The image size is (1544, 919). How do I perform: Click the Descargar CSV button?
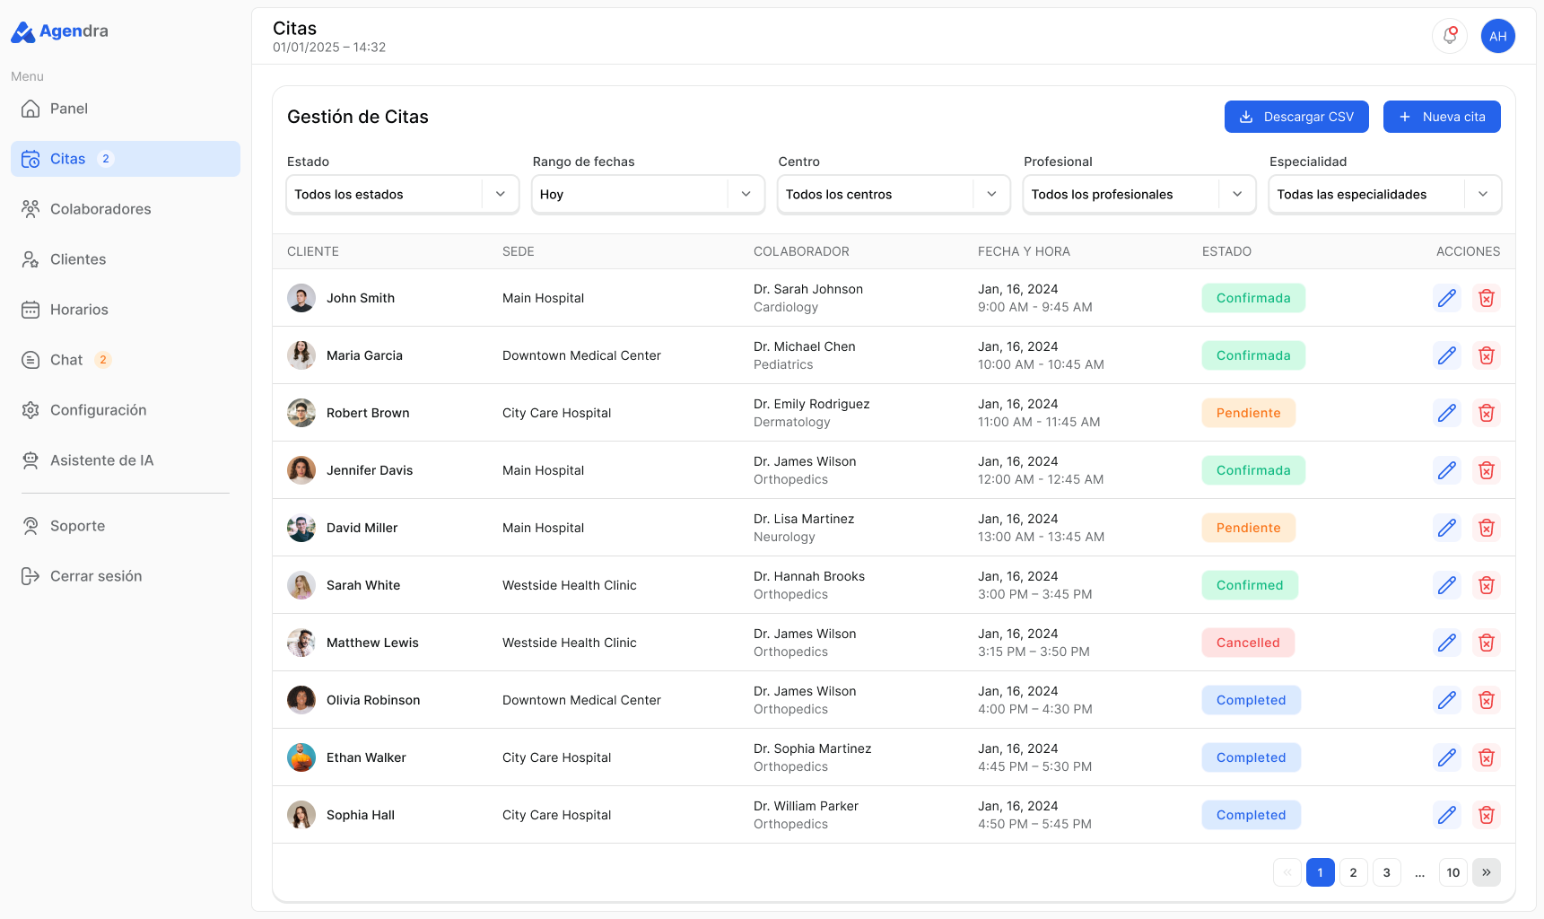click(x=1296, y=117)
